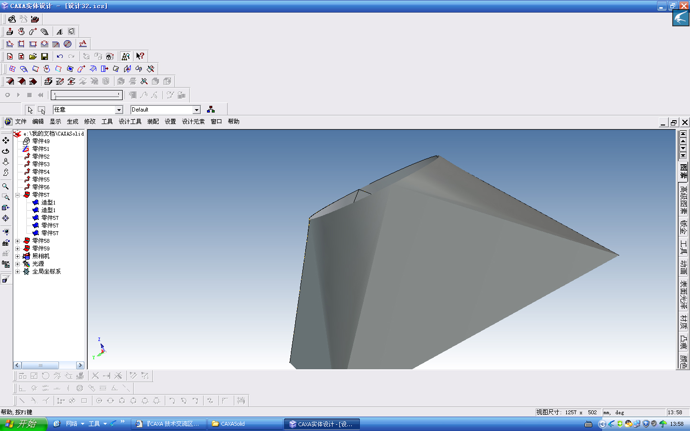Open the Default configuration dropdown
This screenshot has height=431, width=690.
tap(196, 110)
